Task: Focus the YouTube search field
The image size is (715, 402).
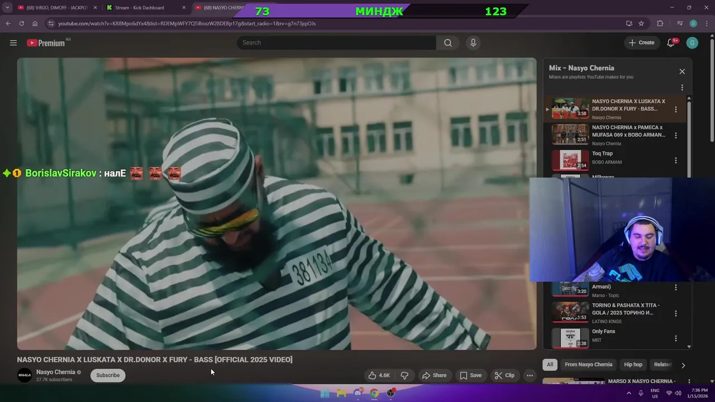Action: (336, 43)
